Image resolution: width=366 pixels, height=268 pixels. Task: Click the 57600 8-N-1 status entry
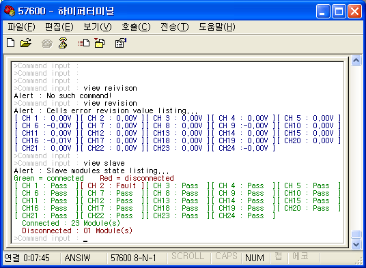(133, 258)
